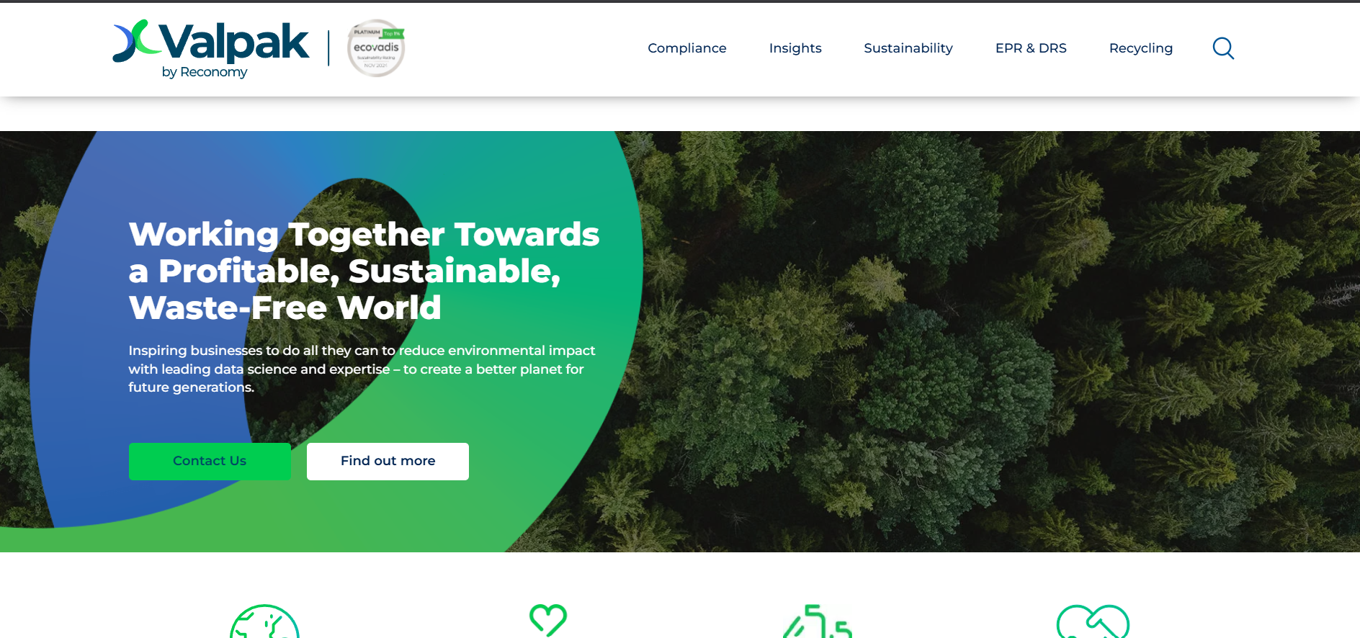Click the EcoVadis platinum badge
This screenshot has height=638, width=1360.
point(376,48)
